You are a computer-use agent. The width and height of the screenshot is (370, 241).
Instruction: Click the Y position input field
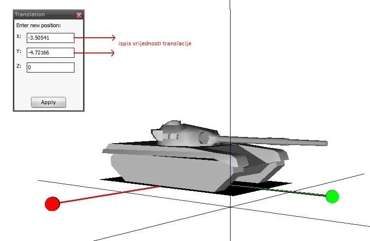pos(51,52)
